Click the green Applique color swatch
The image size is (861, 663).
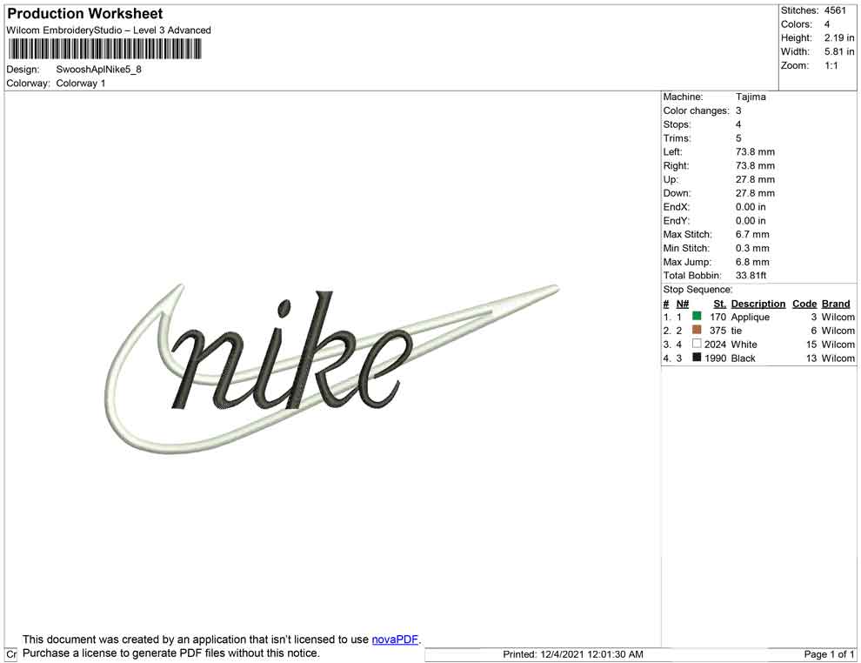click(x=697, y=316)
